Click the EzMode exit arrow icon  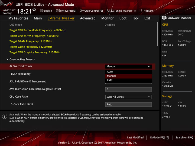point(167,138)
